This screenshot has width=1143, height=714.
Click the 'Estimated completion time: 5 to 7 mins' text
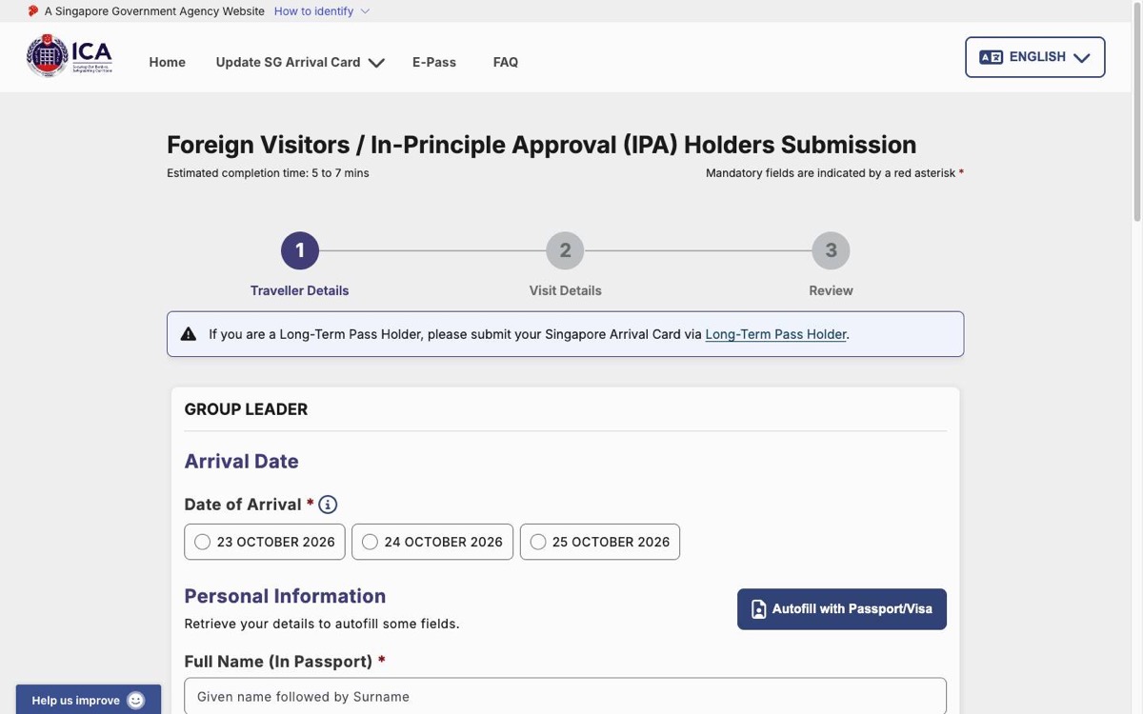(268, 173)
